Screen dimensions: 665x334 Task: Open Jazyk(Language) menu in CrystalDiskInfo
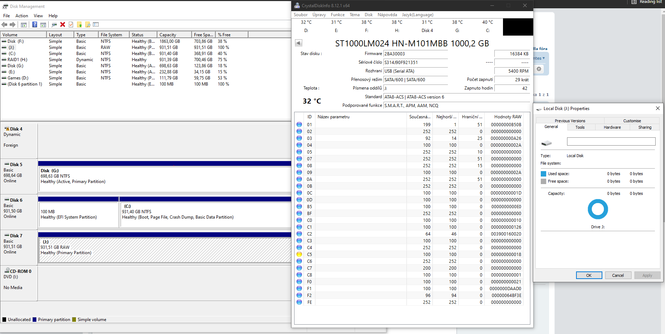point(418,15)
